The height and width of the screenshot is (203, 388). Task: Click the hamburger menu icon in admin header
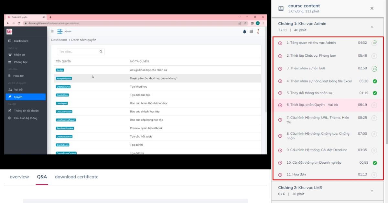(52, 32)
